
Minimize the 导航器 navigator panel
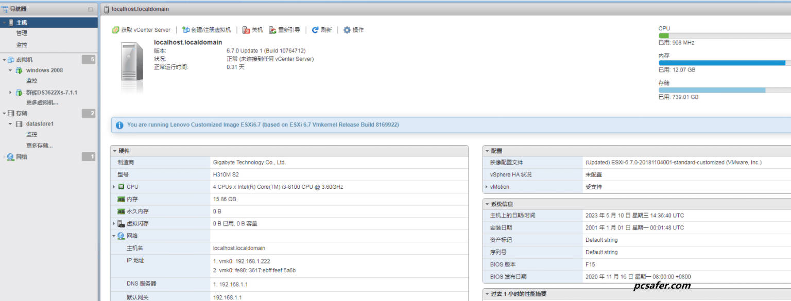[91, 9]
